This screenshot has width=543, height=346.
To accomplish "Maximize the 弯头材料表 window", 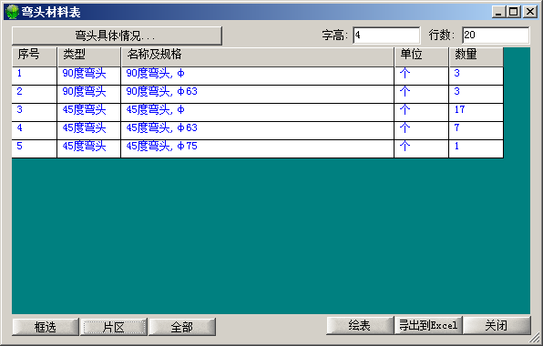I will (513, 12).
